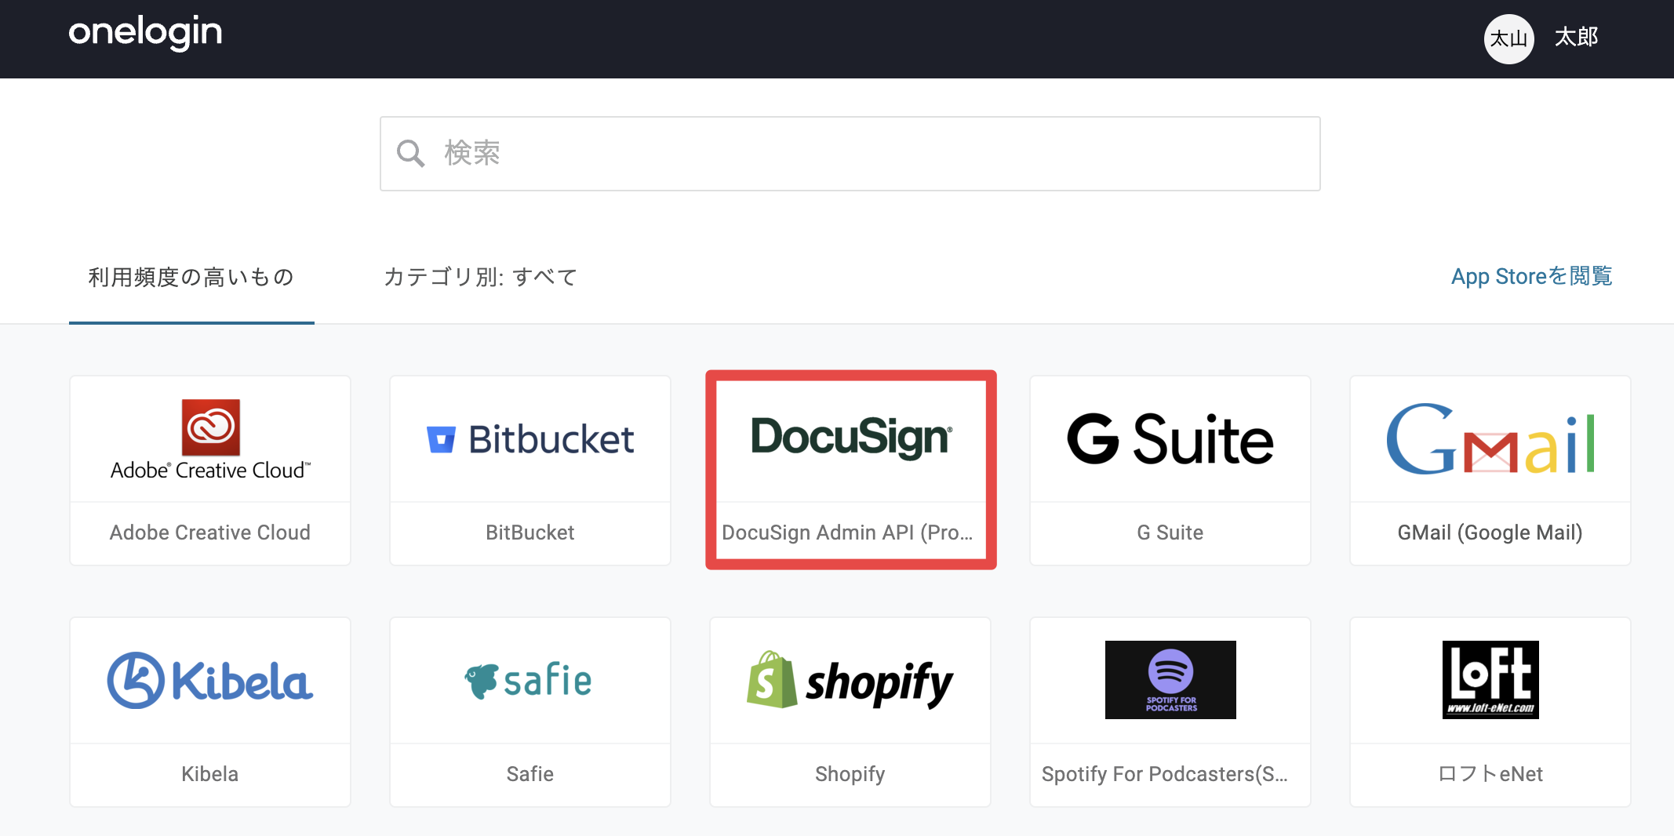Open the カテゴリ別: すべて category filter
The height and width of the screenshot is (836, 1674).
click(x=480, y=277)
